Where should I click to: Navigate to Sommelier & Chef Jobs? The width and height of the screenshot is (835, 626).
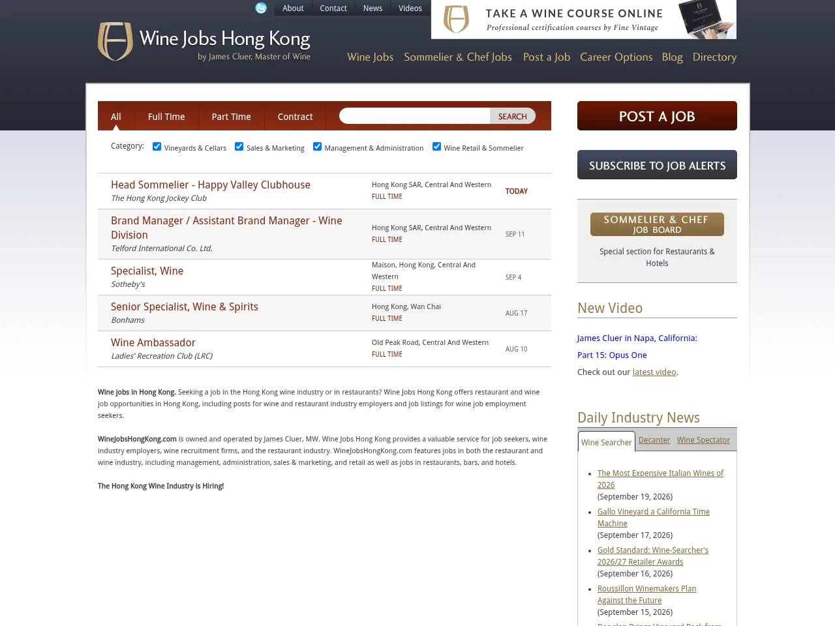pyautogui.click(x=458, y=57)
